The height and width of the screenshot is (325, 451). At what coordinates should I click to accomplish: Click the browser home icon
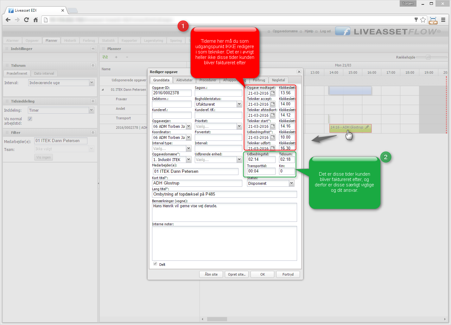pyautogui.click(x=36, y=20)
